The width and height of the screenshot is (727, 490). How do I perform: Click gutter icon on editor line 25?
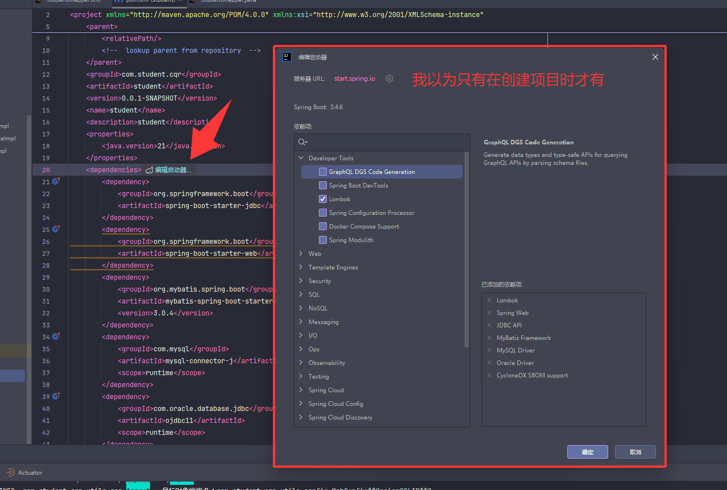pos(56,229)
